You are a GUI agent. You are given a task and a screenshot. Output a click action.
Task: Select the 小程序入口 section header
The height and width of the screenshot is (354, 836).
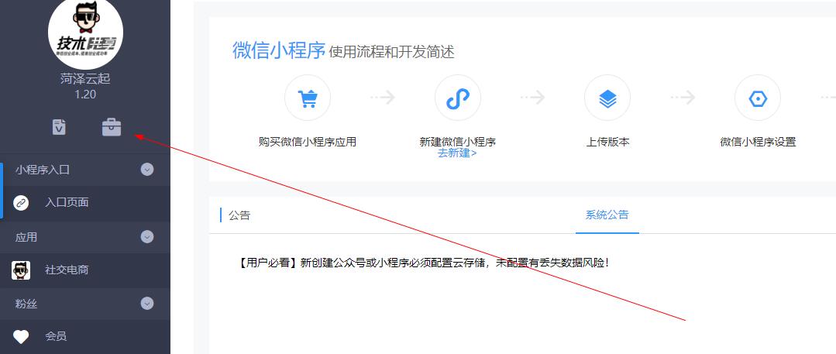(85, 170)
